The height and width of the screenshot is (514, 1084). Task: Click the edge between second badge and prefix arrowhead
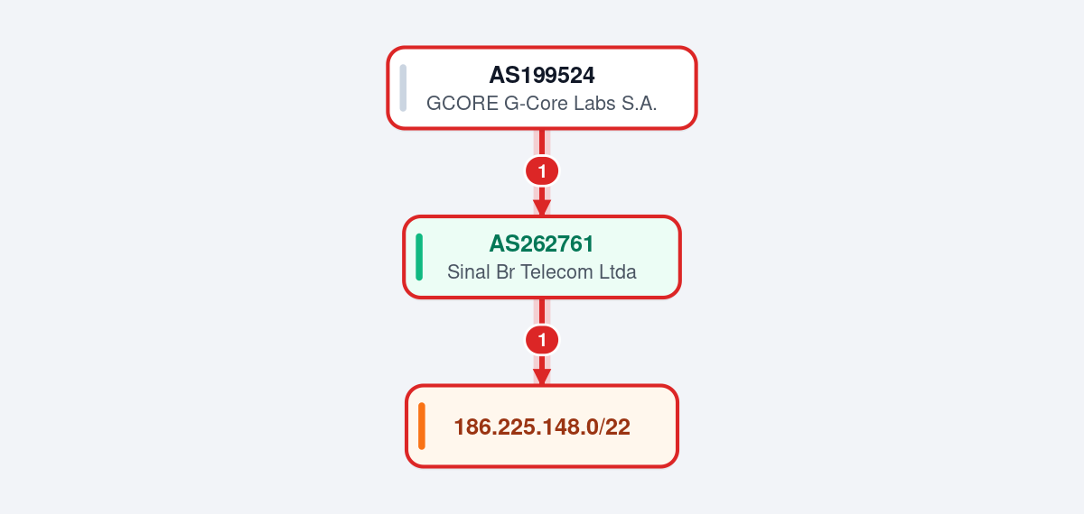(542, 363)
